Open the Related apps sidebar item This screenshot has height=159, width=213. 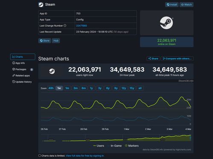pos(21,76)
